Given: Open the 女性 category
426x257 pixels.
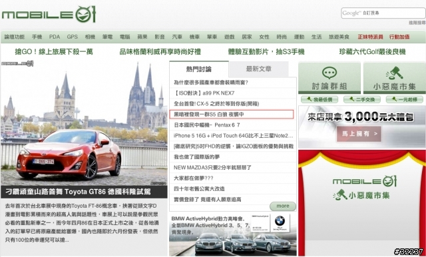Looking at the screenshot, I should (x=264, y=37).
